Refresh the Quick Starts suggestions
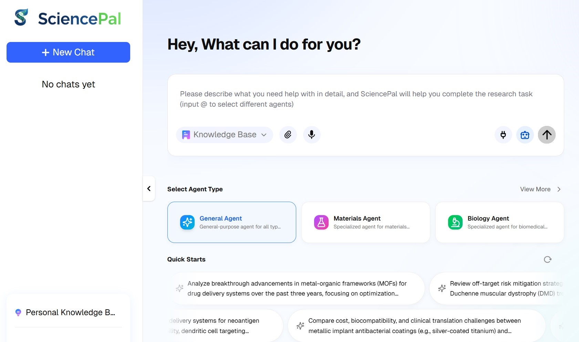579x342 pixels. (548, 259)
